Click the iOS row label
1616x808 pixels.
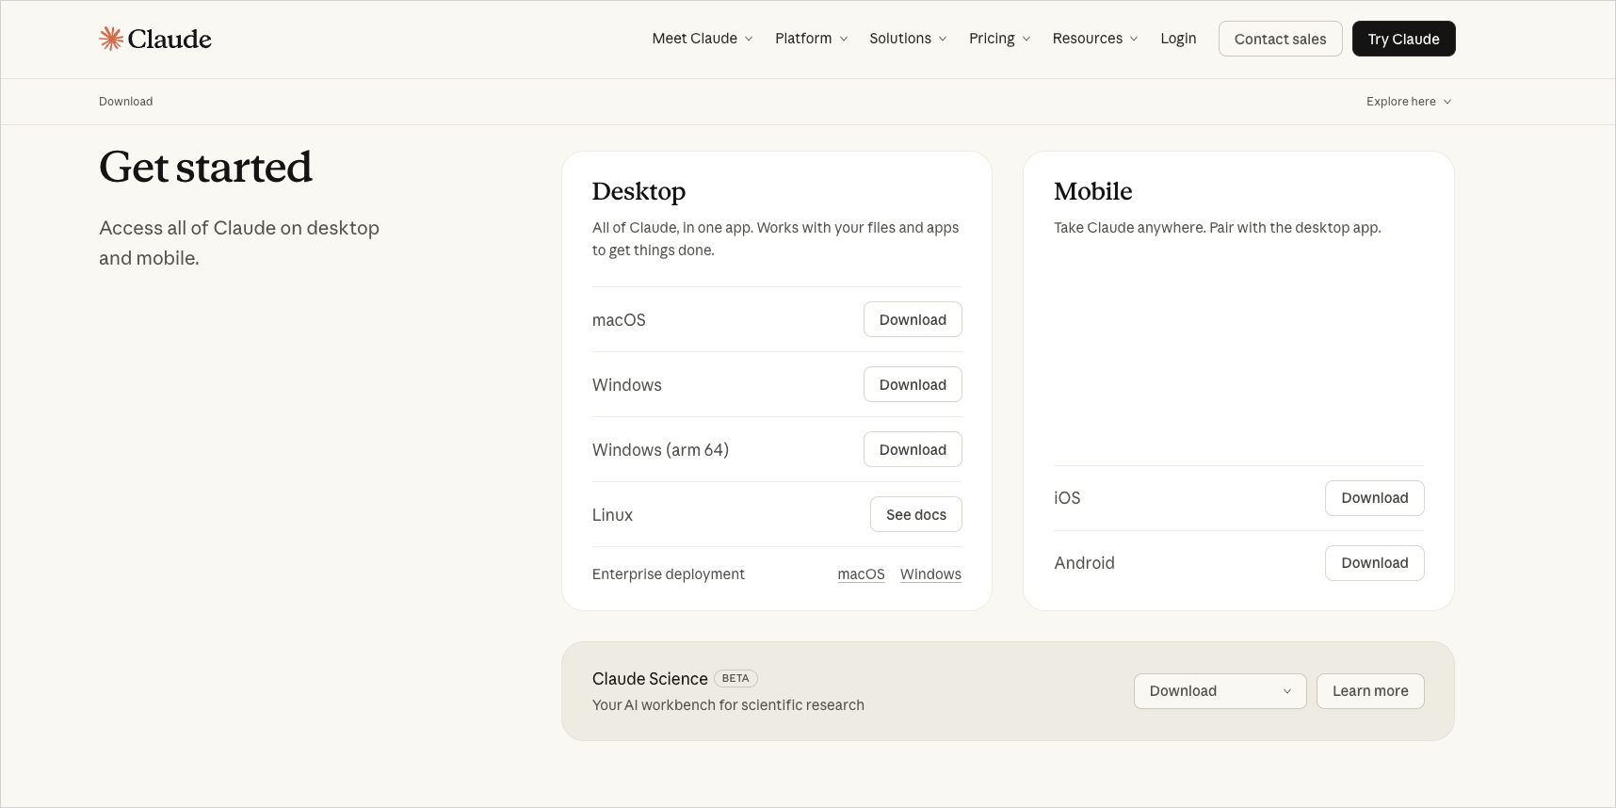click(1067, 498)
